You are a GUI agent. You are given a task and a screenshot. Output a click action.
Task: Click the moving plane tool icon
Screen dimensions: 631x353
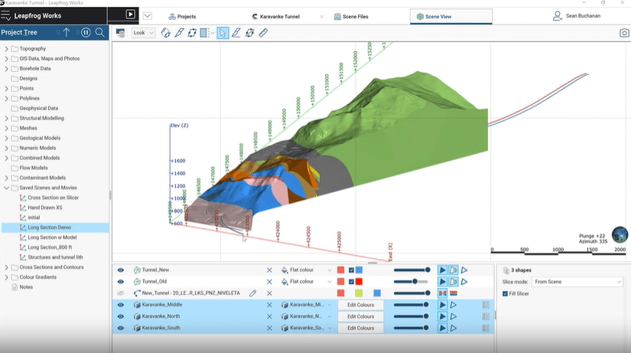(x=249, y=33)
